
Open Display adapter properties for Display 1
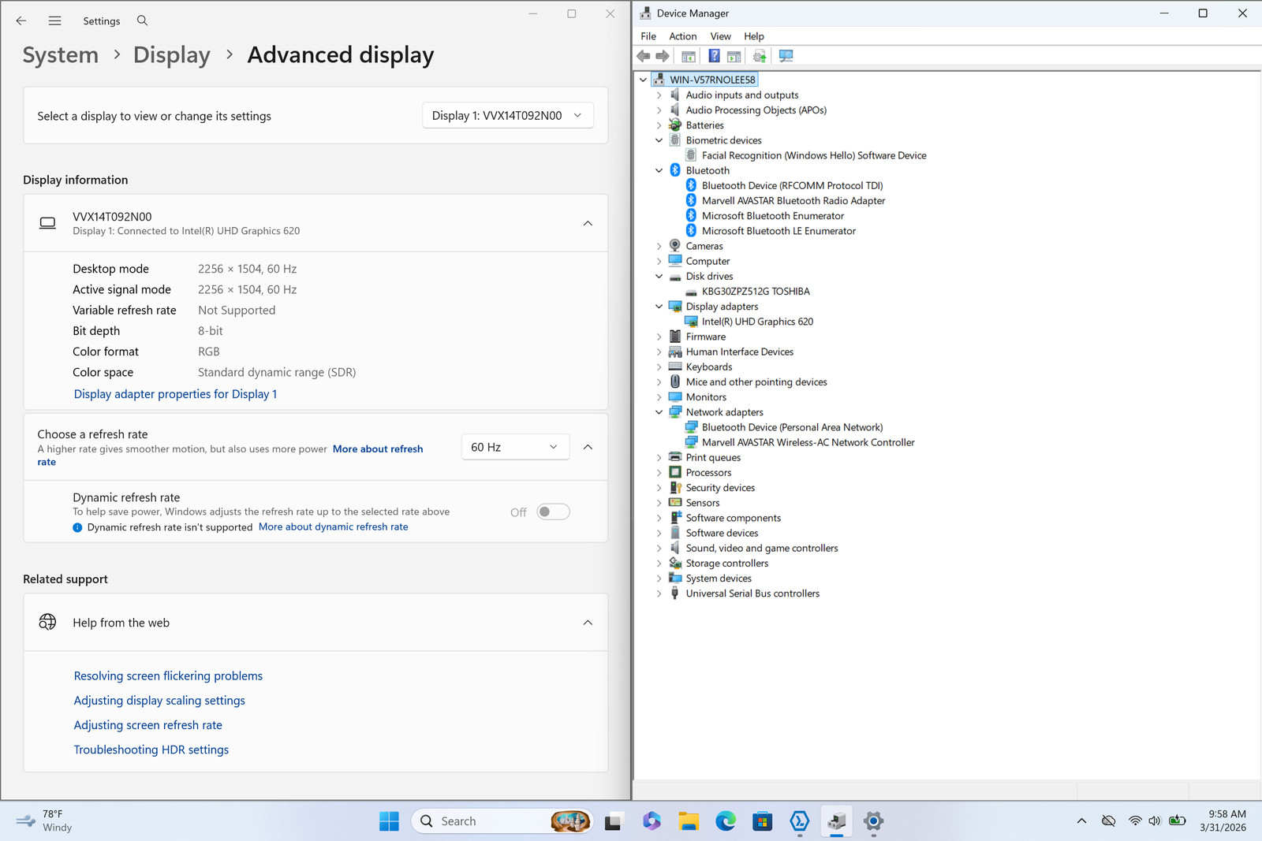click(175, 394)
